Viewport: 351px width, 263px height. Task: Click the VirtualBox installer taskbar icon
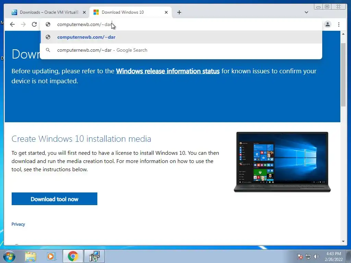(94, 256)
